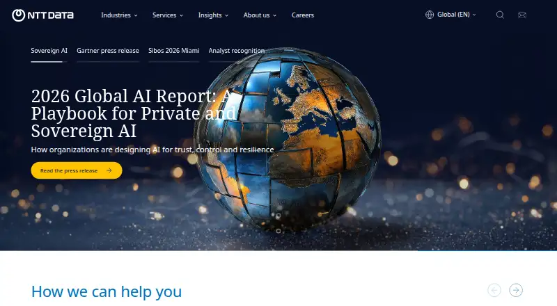Expand the Insights menu
Screen dimensions: 557x306
pos(213,15)
